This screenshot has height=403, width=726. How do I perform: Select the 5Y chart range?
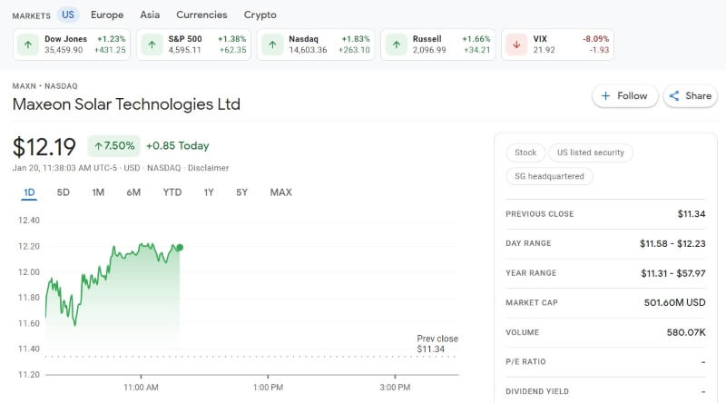tap(241, 192)
